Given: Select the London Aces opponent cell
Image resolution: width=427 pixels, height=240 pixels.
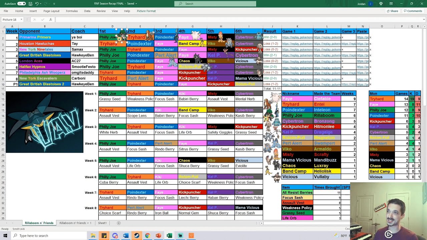Looking at the screenshot, I should 44,61.
